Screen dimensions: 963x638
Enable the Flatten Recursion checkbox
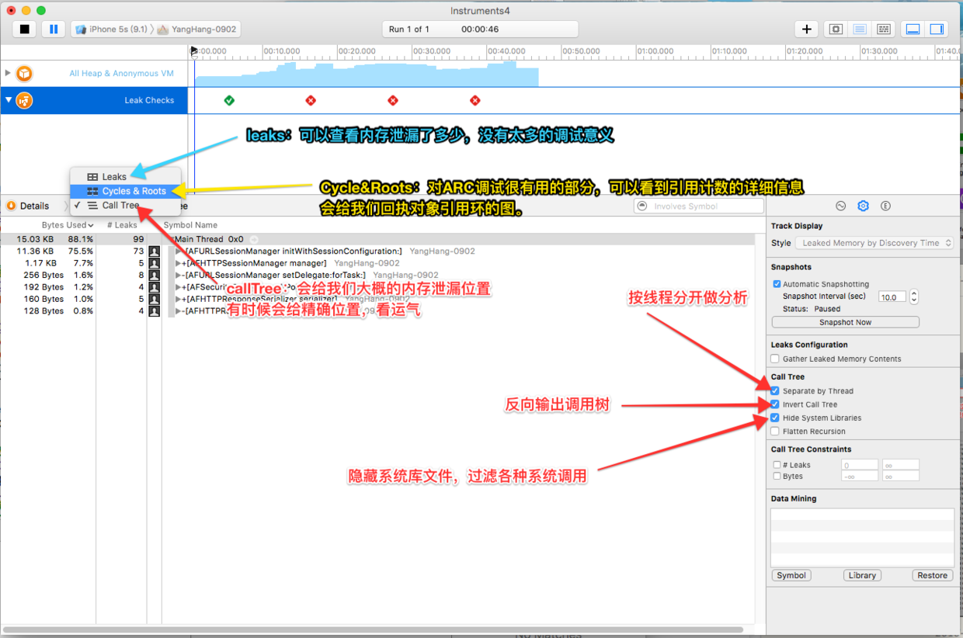point(774,431)
